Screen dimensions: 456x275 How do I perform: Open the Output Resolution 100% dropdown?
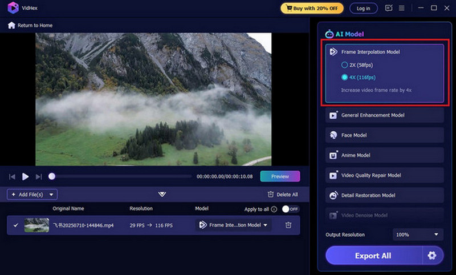coord(418,234)
